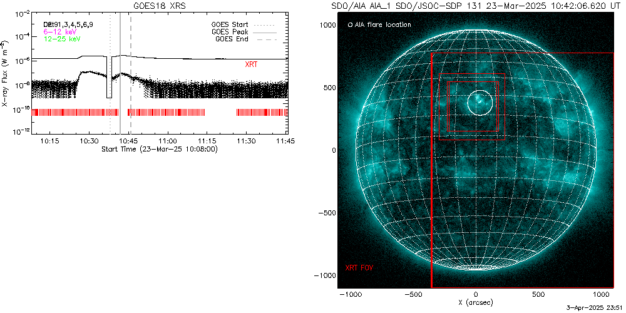Click the white flare location circle on the Sun
Viewport: 626px width, 313px height.
coord(480,103)
